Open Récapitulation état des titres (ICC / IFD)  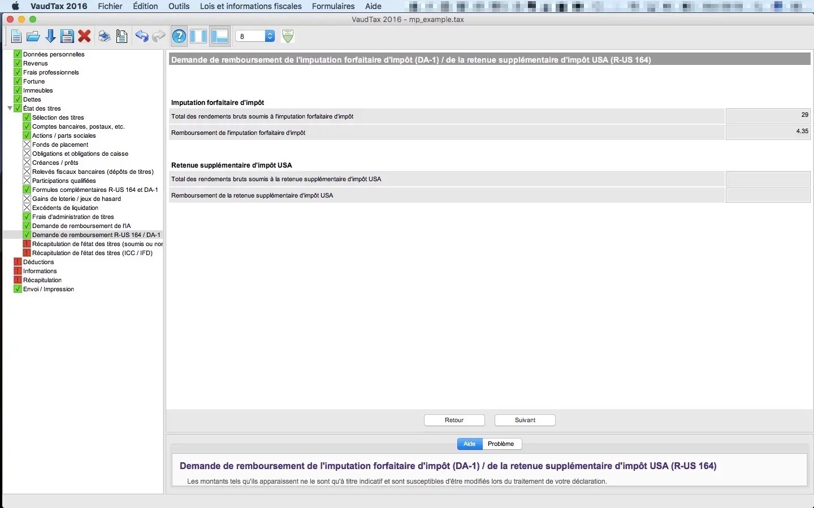tap(92, 253)
